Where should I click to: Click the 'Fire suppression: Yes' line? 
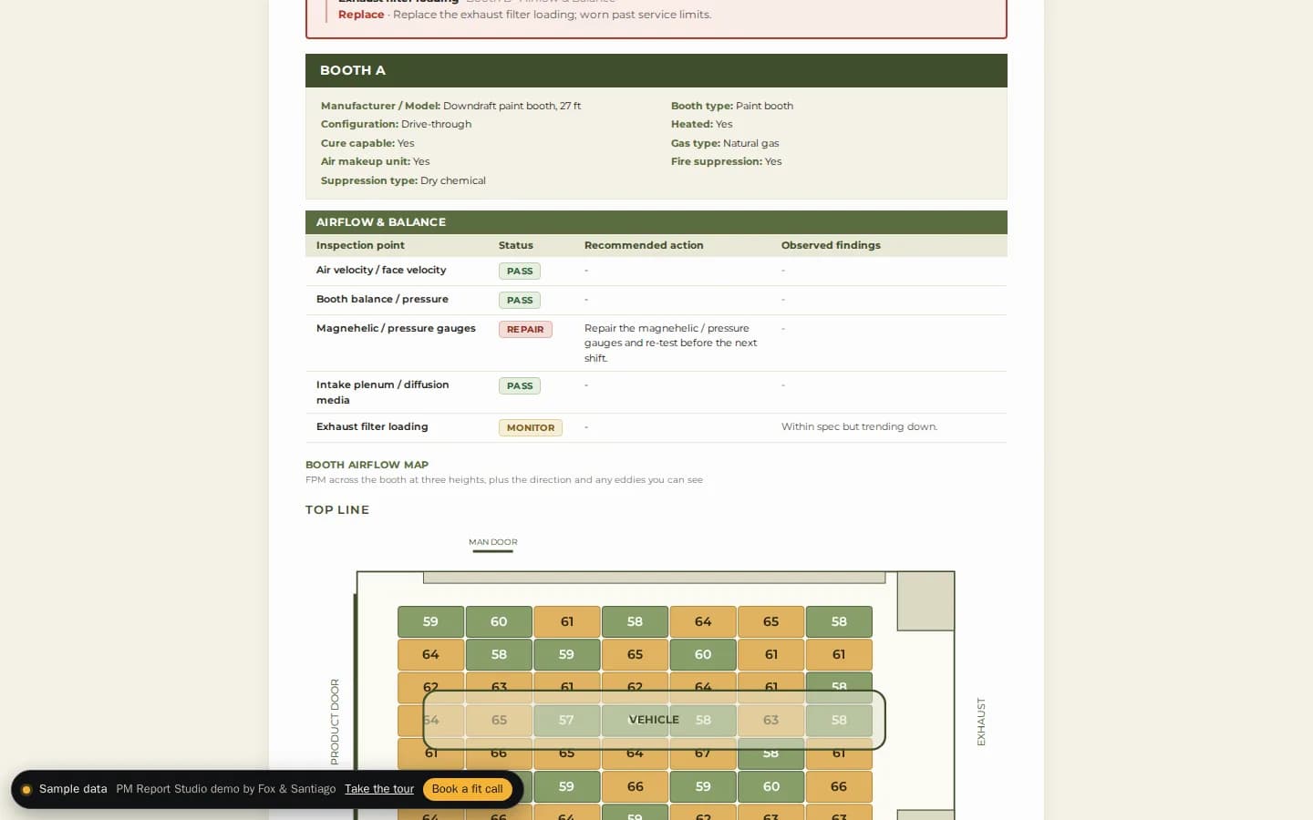[x=727, y=161]
